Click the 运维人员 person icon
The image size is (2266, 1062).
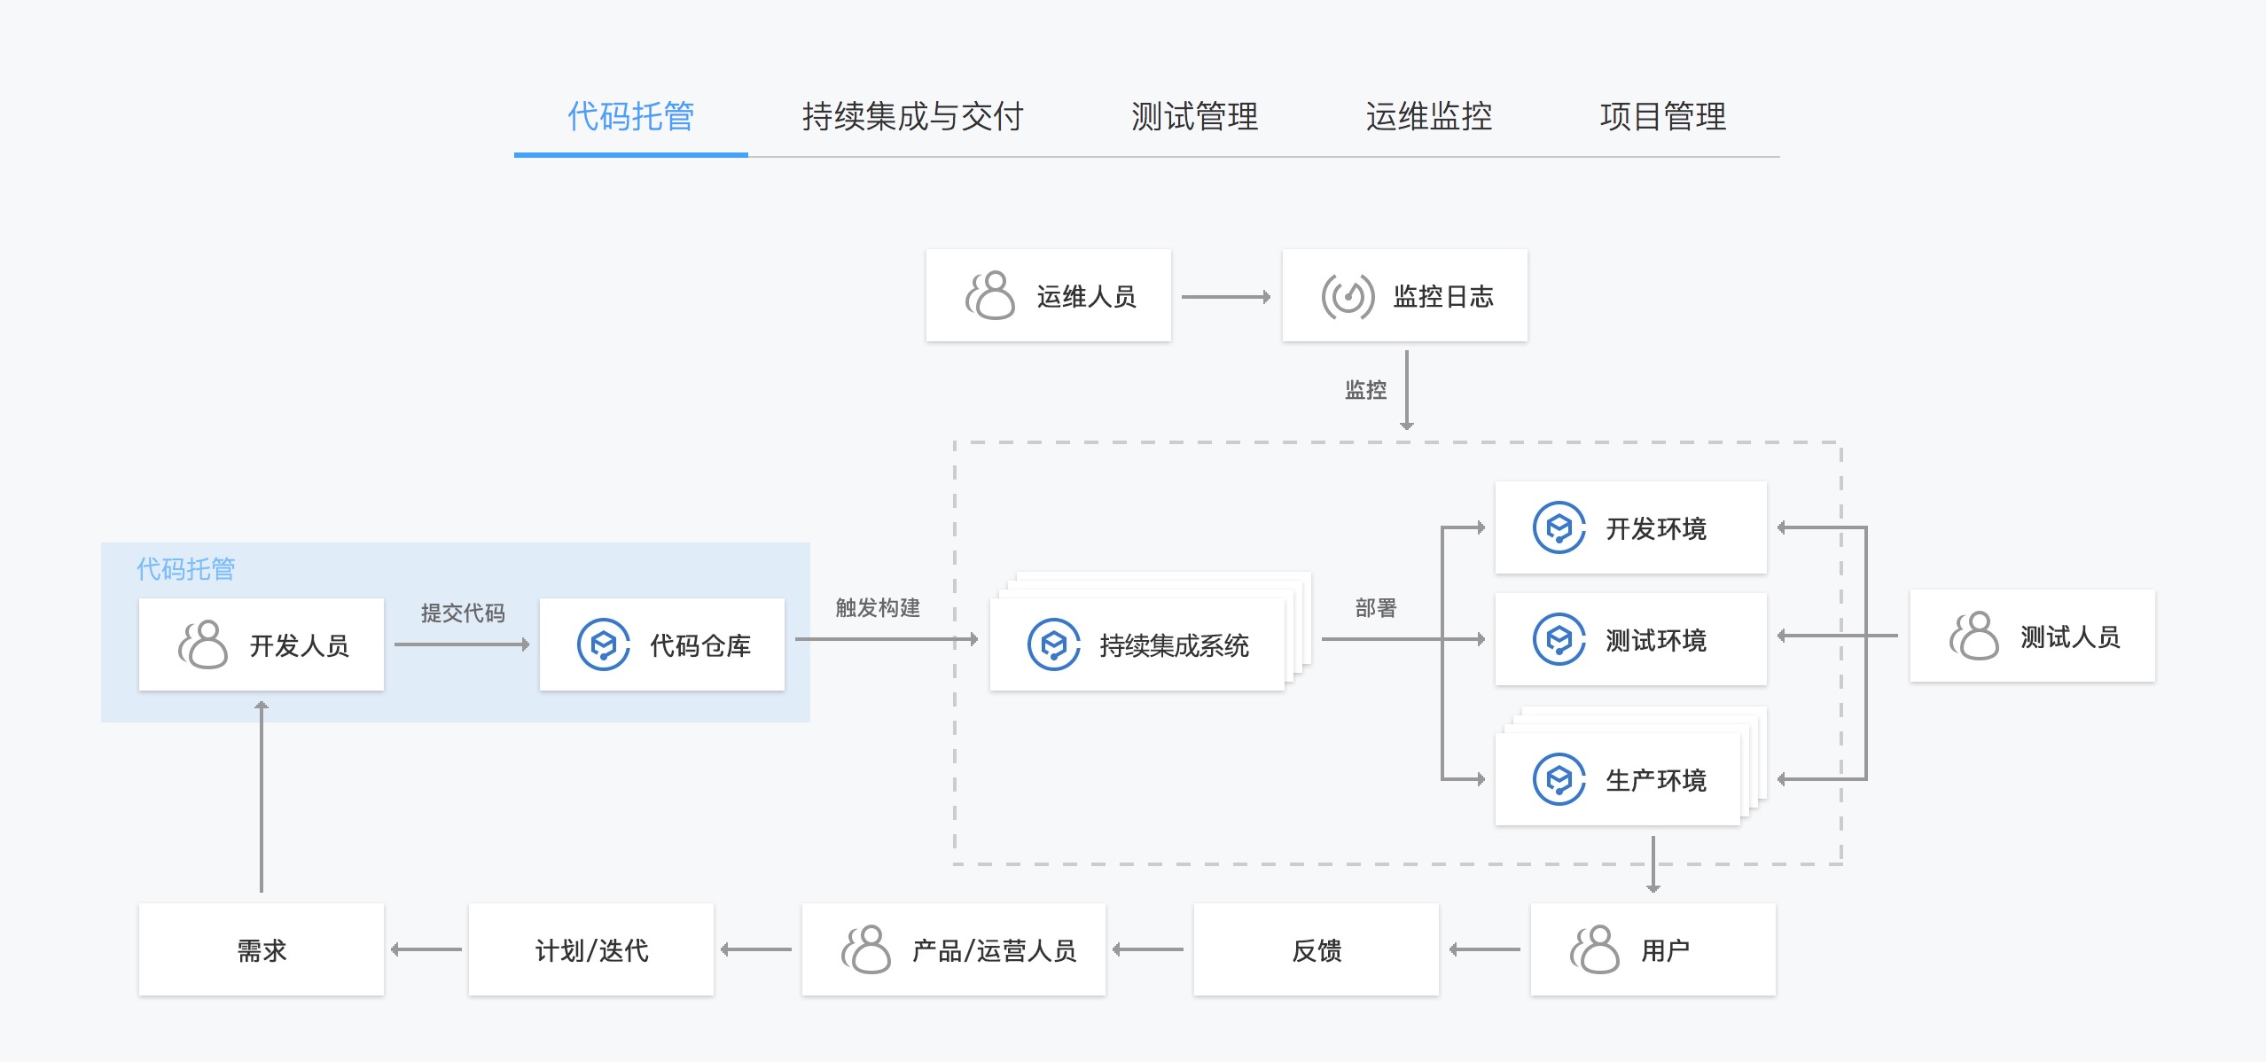(990, 295)
